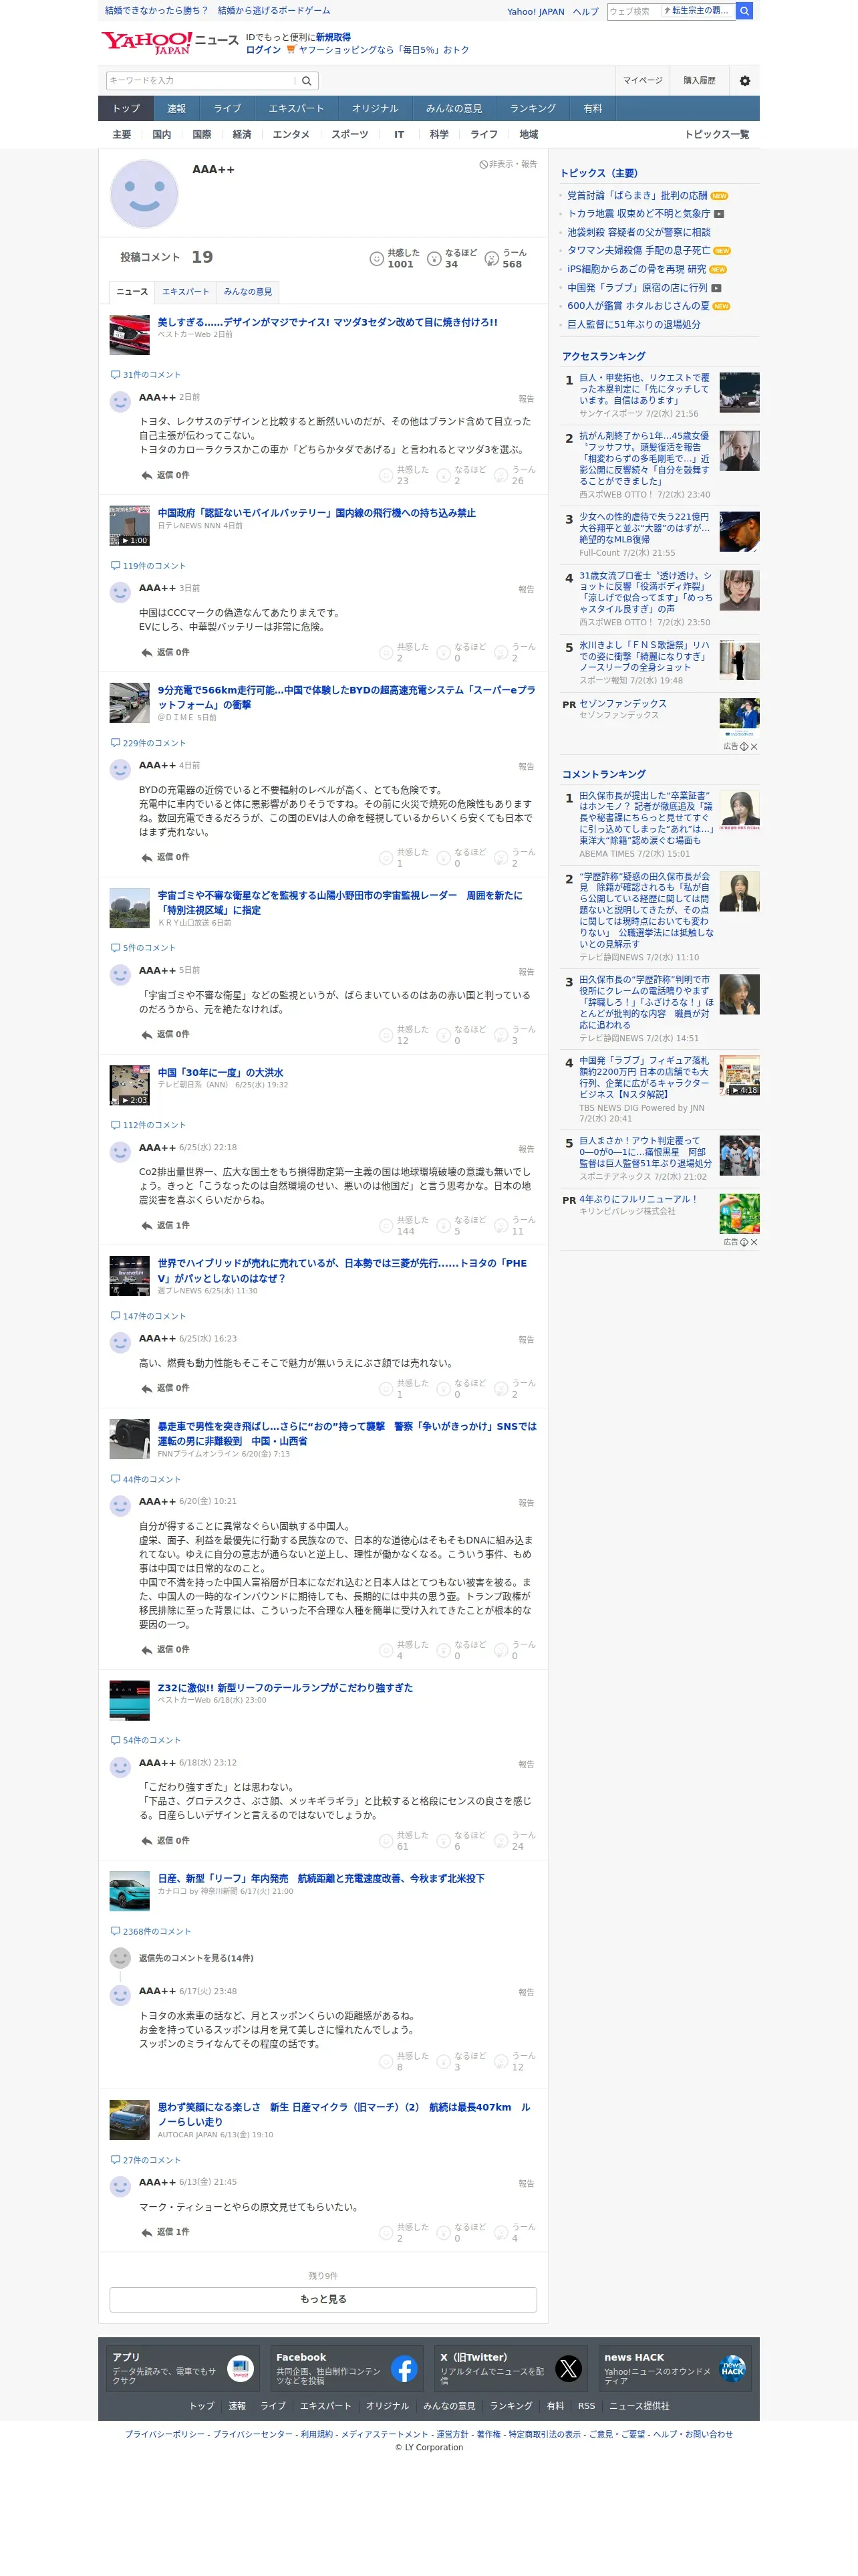
Task: Open the 経済 category
Action: tap(242, 135)
